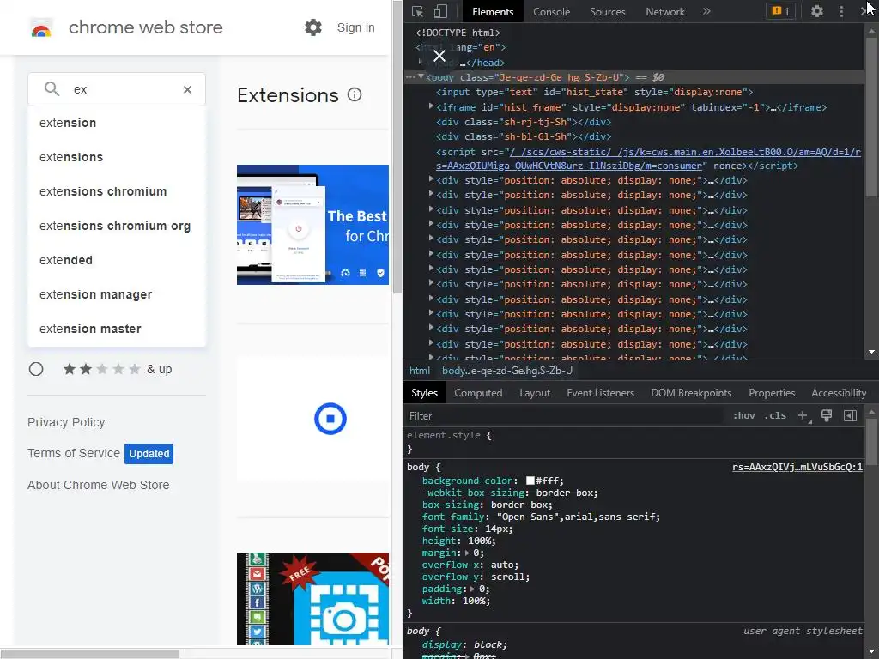The image size is (879, 659).
Task: Open the Properties tab
Action: [772, 393]
